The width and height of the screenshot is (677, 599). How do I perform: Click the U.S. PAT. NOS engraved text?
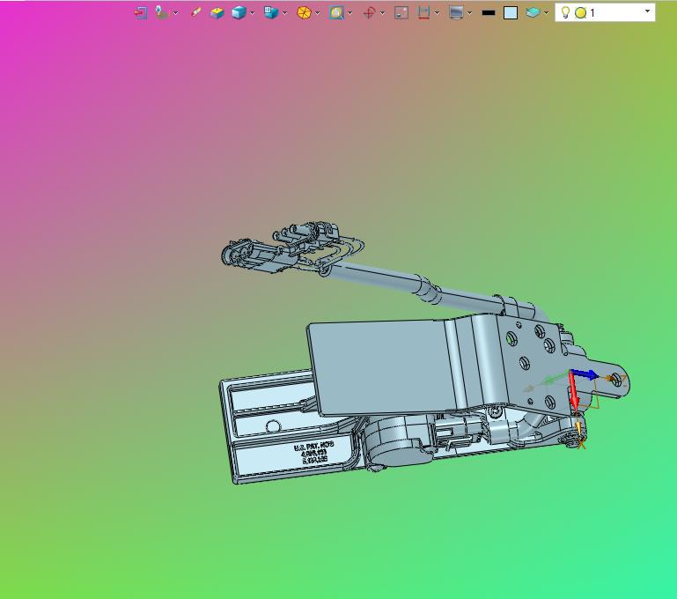click(313, 445)
